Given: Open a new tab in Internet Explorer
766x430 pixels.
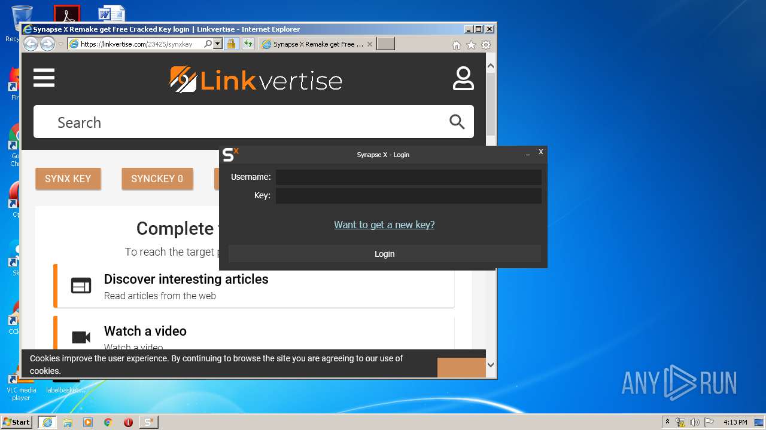Looking at the screenshot, I should pyautogui.click(x=385, y=44).
